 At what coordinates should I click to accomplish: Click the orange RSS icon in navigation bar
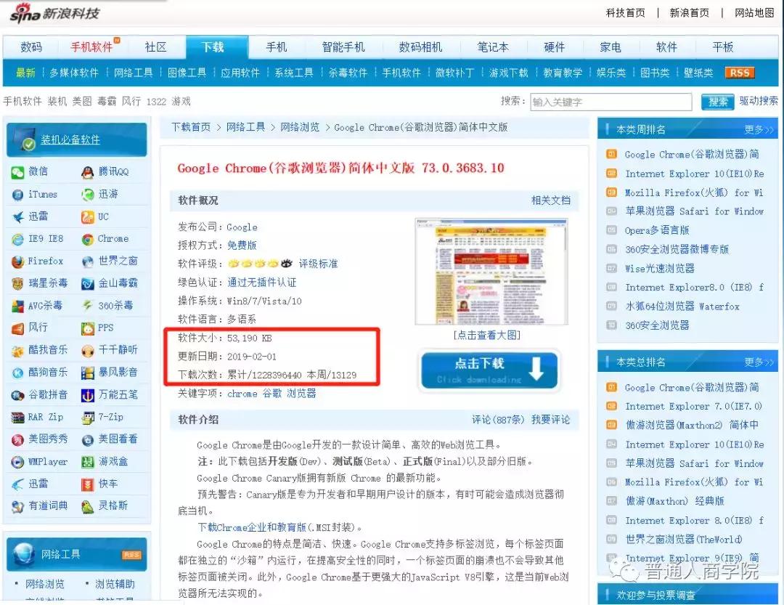pos(739,73)
